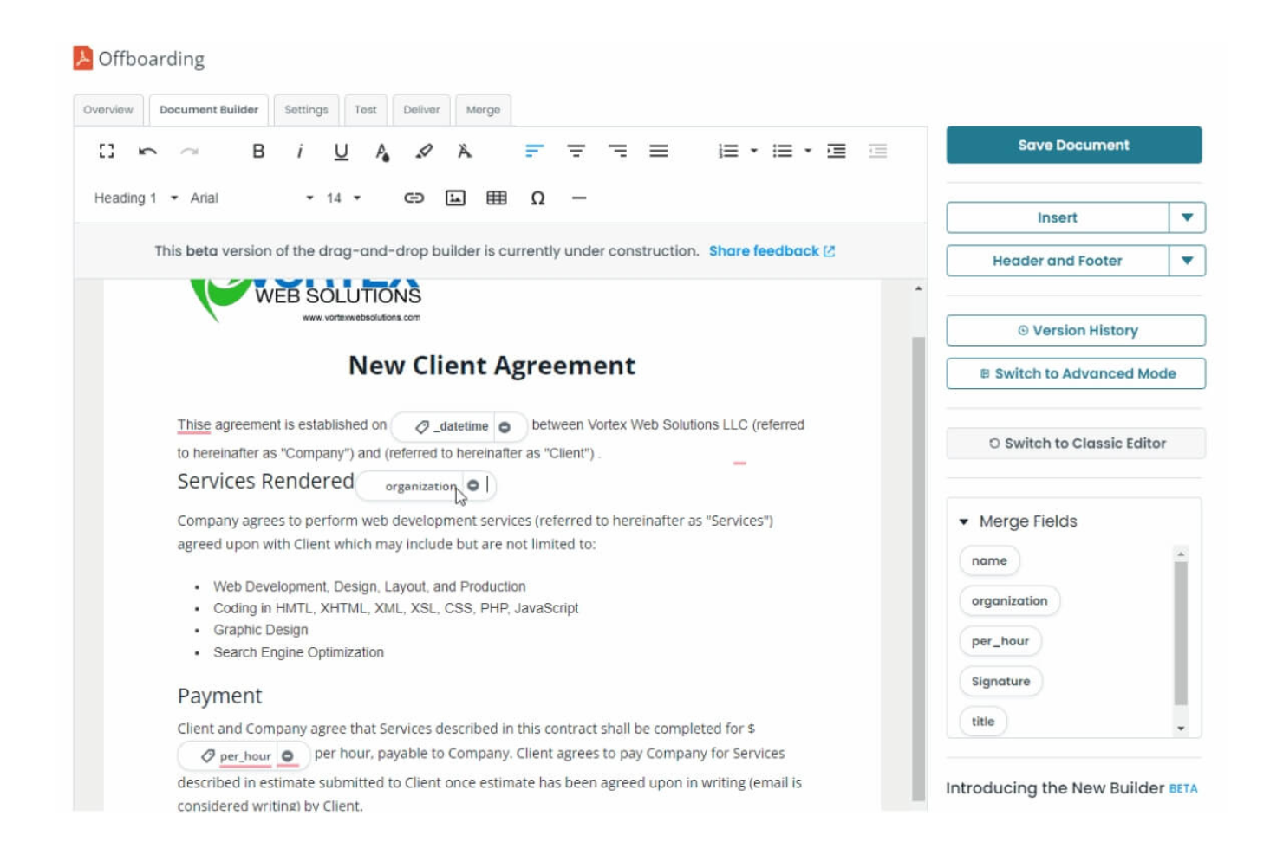The width and height of the screenshot is (1283, 855).
Task: Apply italic formatting
Action: click(x=303, y=152)
